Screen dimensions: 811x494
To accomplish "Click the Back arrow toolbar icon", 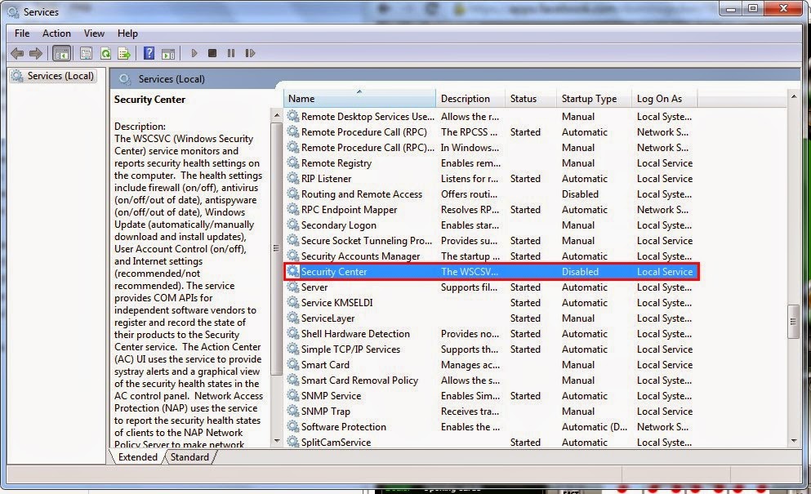I will (x=17, y=53).
